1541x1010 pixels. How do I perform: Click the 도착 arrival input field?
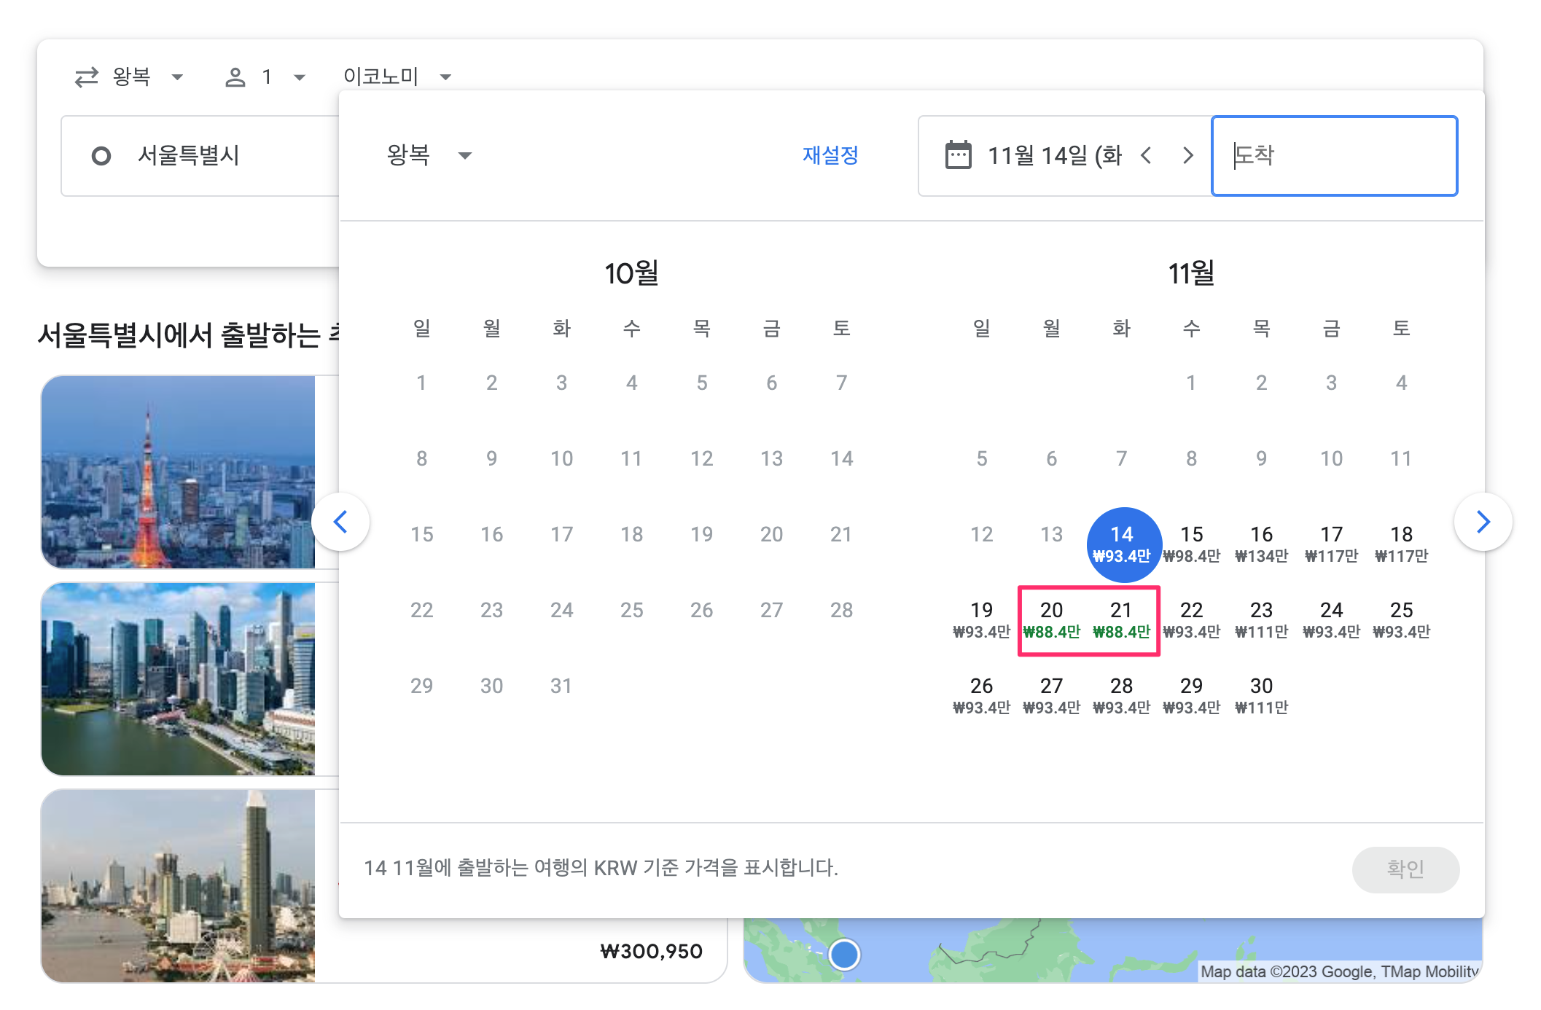(1335, 155)
